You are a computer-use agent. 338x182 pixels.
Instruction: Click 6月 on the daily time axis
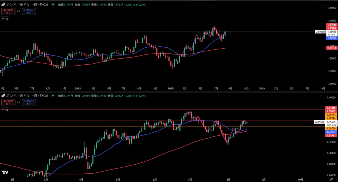coord(154,180)
